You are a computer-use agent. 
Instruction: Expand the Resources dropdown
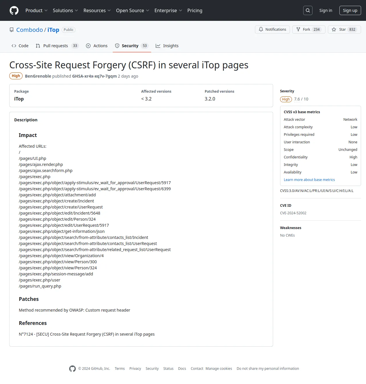(x=97, y=10)
